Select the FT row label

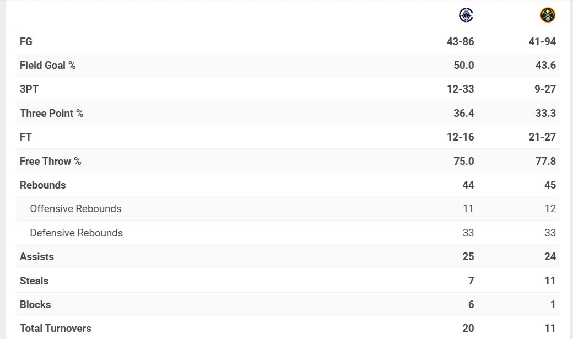pyautogui.click(x=26, y=137)
